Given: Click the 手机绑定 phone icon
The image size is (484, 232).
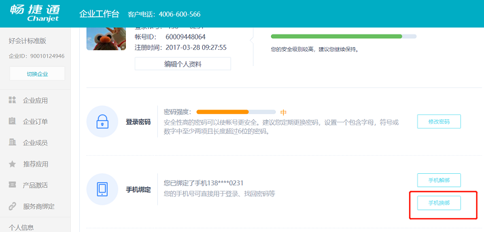Looking at the screenshot, I should click(x=102, y=189).
